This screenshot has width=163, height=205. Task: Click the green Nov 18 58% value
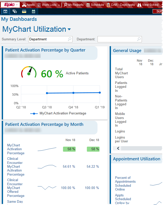click(x=69, y=149)
